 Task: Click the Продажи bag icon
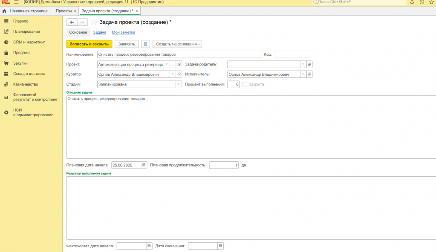click(6, 53)
